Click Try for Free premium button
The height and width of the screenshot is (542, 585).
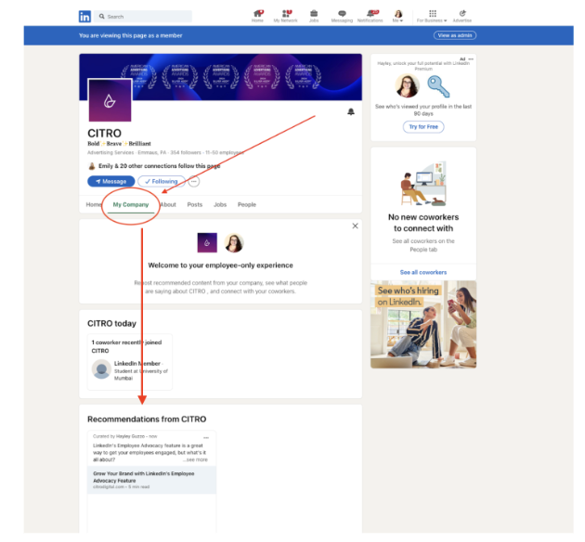423,127
